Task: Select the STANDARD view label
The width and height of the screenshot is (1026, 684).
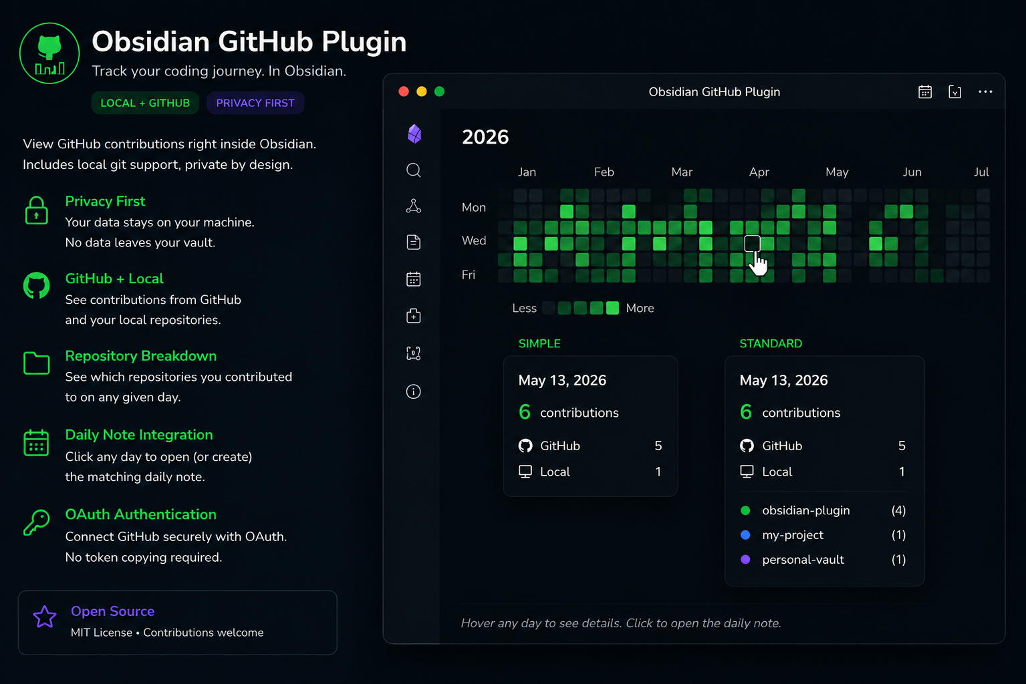Action: click(x=771, y=343)
